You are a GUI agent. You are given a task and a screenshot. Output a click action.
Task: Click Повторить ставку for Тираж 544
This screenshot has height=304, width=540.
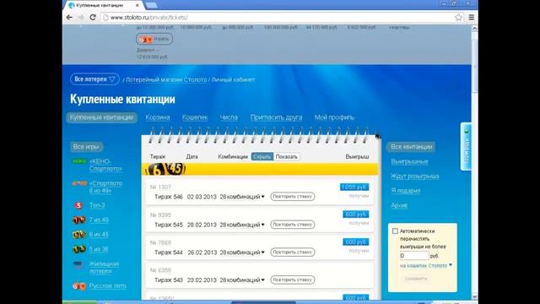[293, 252]
